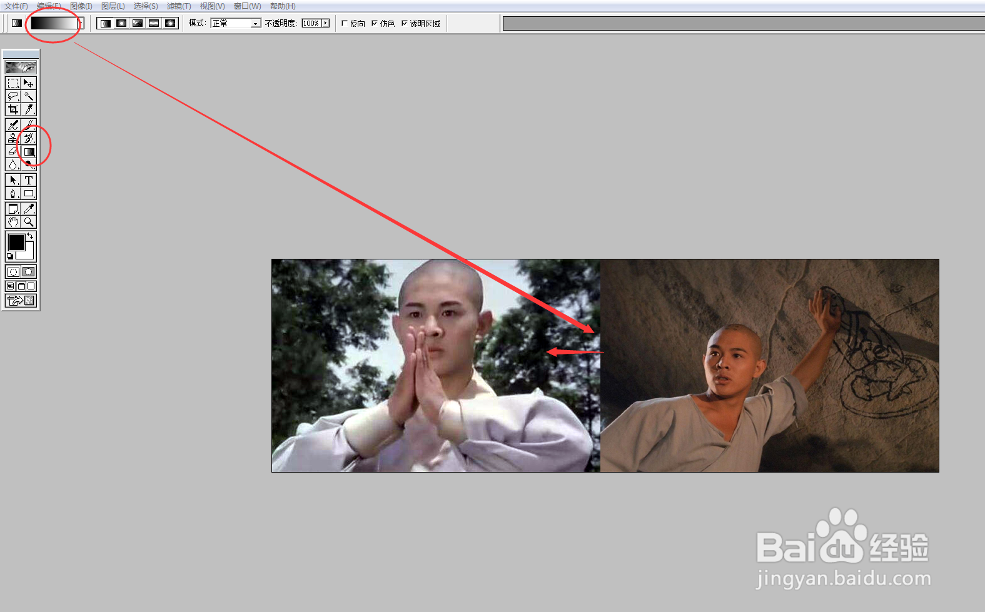Open the 窗口(W) menu
Image resolution: width=985 pixels, height=612 pixels.
click(x=247, y=6)
